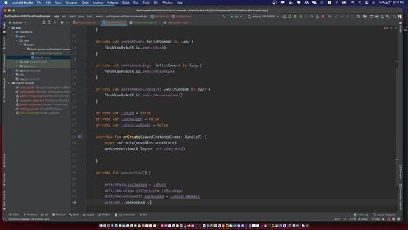408x230 pixels.
Task: Select settings.gradle in project tree
Action: click(39, 109)
